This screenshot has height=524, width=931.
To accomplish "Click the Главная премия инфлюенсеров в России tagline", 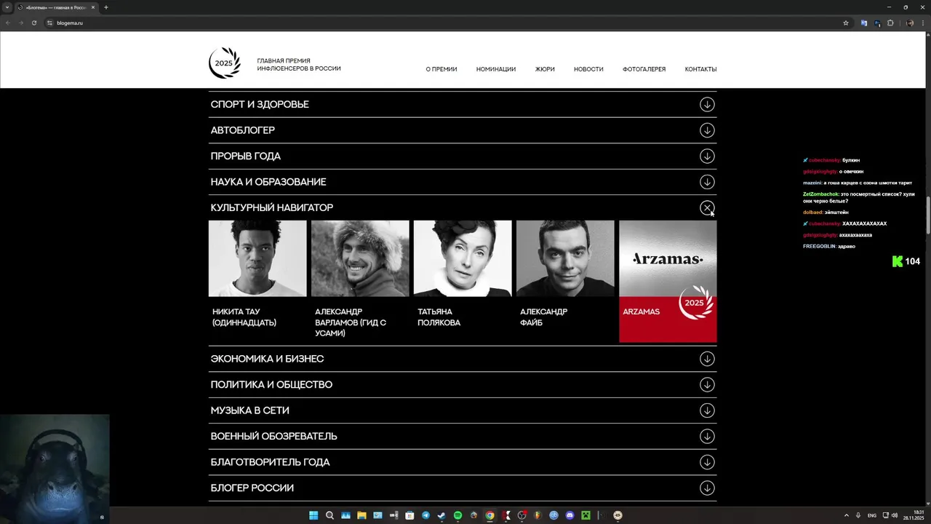I will tap(299, 65).
